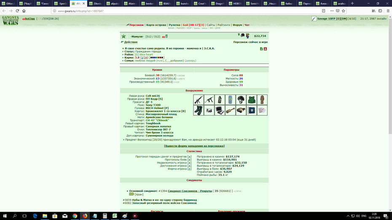This screenshot has width=392, height=220.
Task: Click the ДГ-1 grenade inventory icon
Action: (220, 100)
